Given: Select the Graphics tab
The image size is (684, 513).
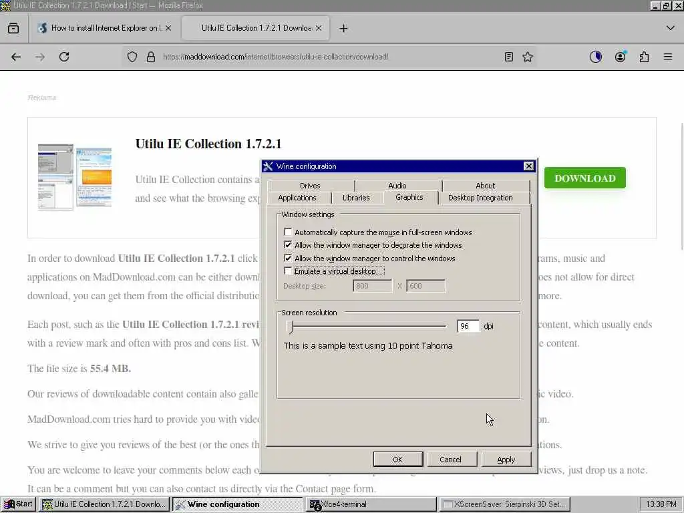Looking at the screenshot, I should click(409, 197).
